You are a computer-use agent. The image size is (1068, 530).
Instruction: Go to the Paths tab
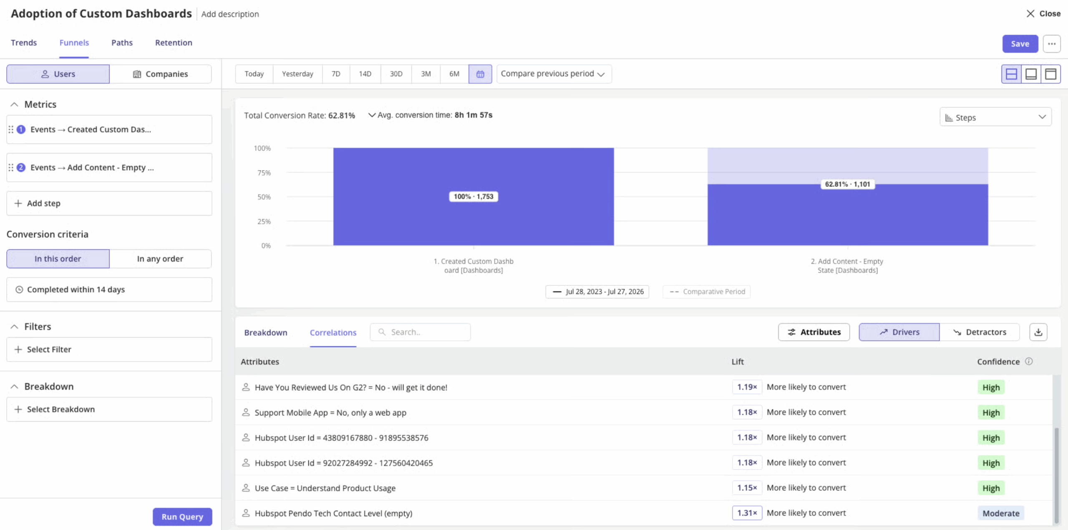pyautogui.click(x=122, y=42)
